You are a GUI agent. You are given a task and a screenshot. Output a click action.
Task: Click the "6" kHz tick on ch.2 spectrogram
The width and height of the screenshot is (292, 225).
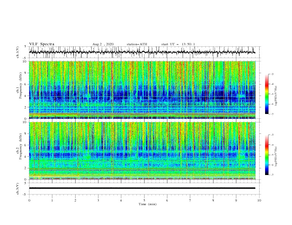tap(26, 145)
